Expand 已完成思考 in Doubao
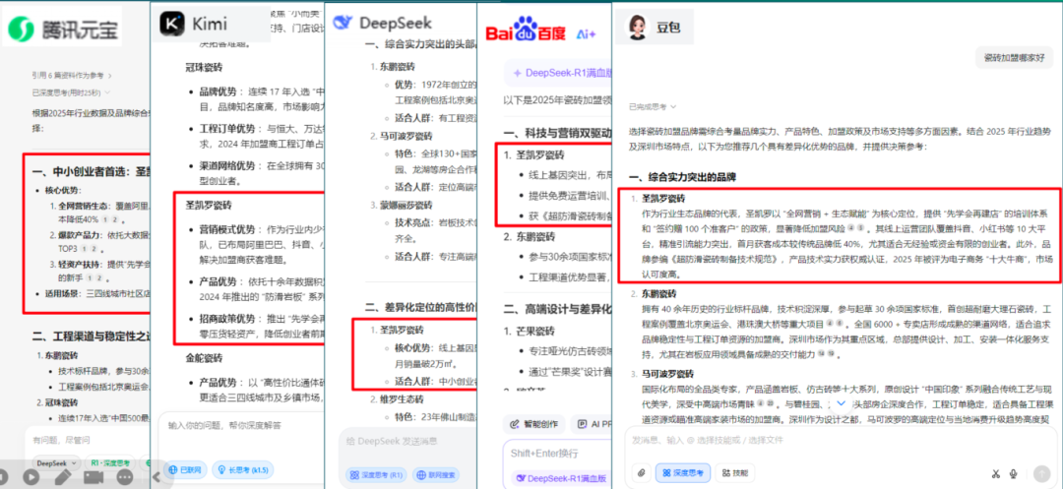 pos(653,106)
